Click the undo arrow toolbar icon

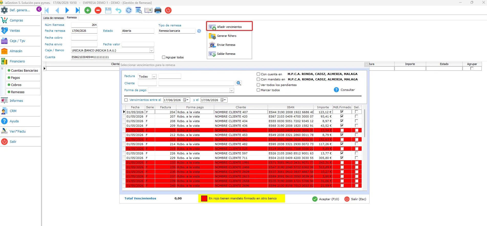pyautogui.click(x=118, y=10)
